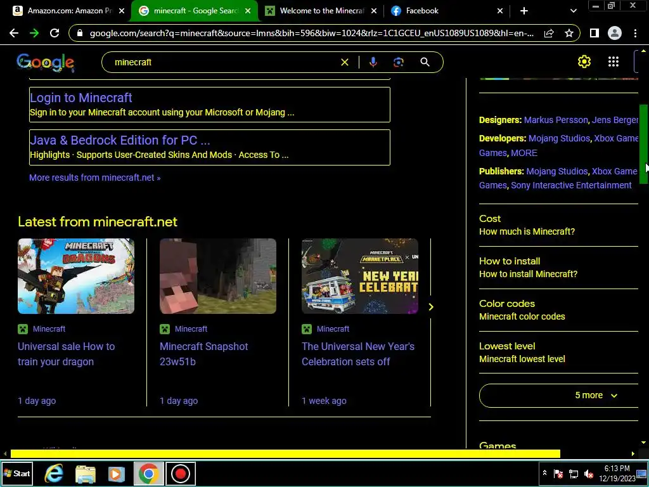Open the File Explorer taskbar icon
This screenshot has width=649, height=487.
(86, 474)
